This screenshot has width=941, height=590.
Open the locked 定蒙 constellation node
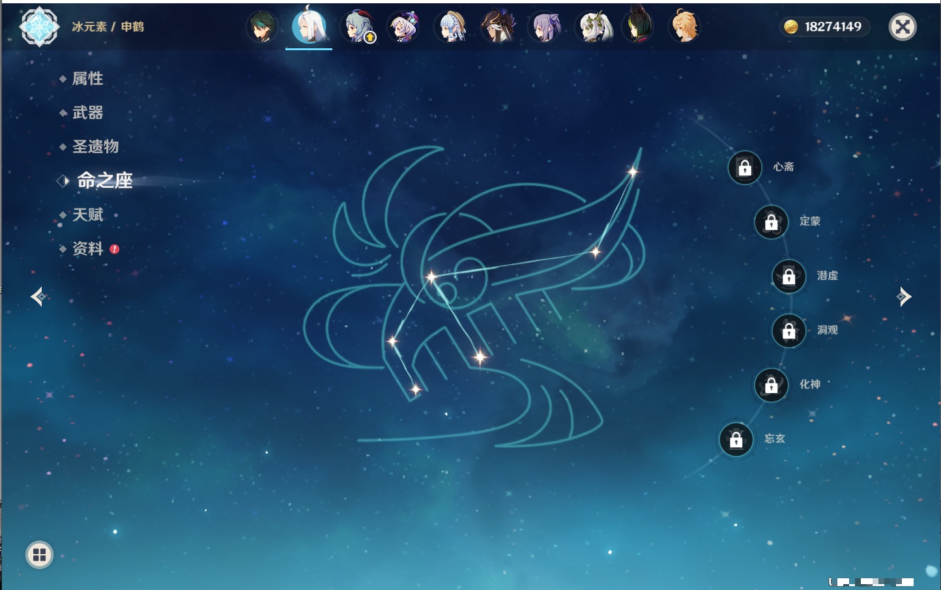coord(772,222)
